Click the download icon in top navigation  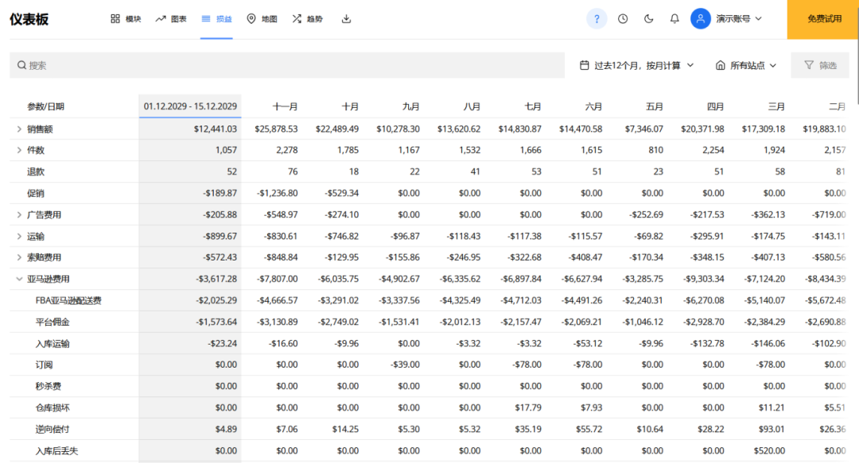(346, 19)
